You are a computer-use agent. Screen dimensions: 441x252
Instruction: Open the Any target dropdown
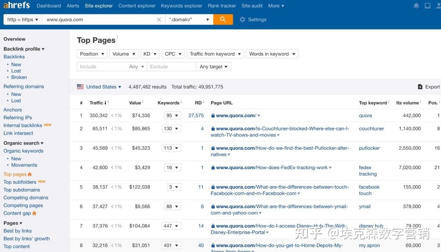[214, 66]
